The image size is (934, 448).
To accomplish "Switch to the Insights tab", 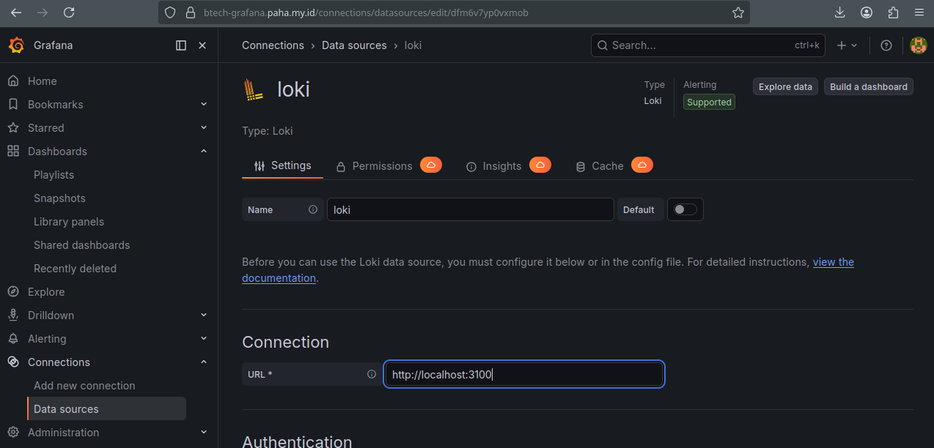I will [x=494, y=166].
